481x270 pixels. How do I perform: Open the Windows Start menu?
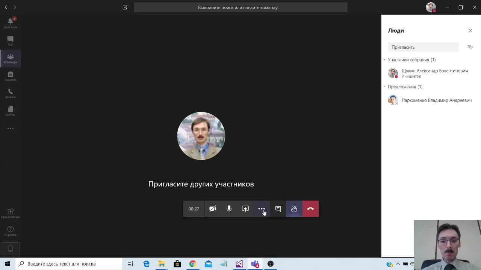(8, 264)
